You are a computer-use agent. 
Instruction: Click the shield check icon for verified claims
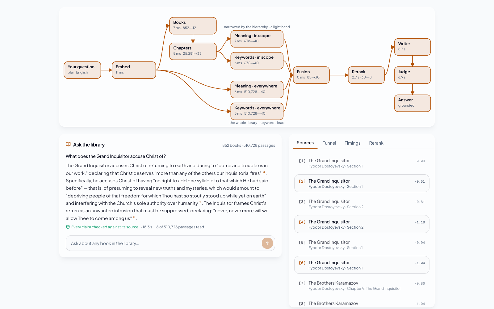click(68, 227)
